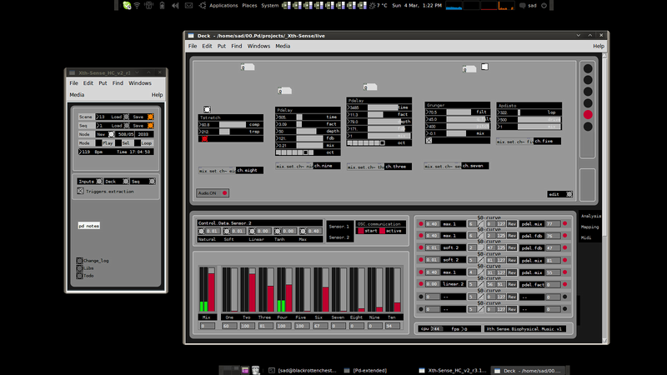
Task: Click the edit bang in Deck
Action: [x=569, y=194]
